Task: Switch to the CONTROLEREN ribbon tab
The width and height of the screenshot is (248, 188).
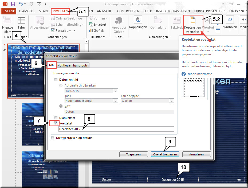Action: (128, 11)
